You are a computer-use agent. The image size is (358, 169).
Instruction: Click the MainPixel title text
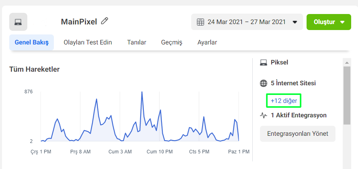pyautogui.click(x=79, y=22)
